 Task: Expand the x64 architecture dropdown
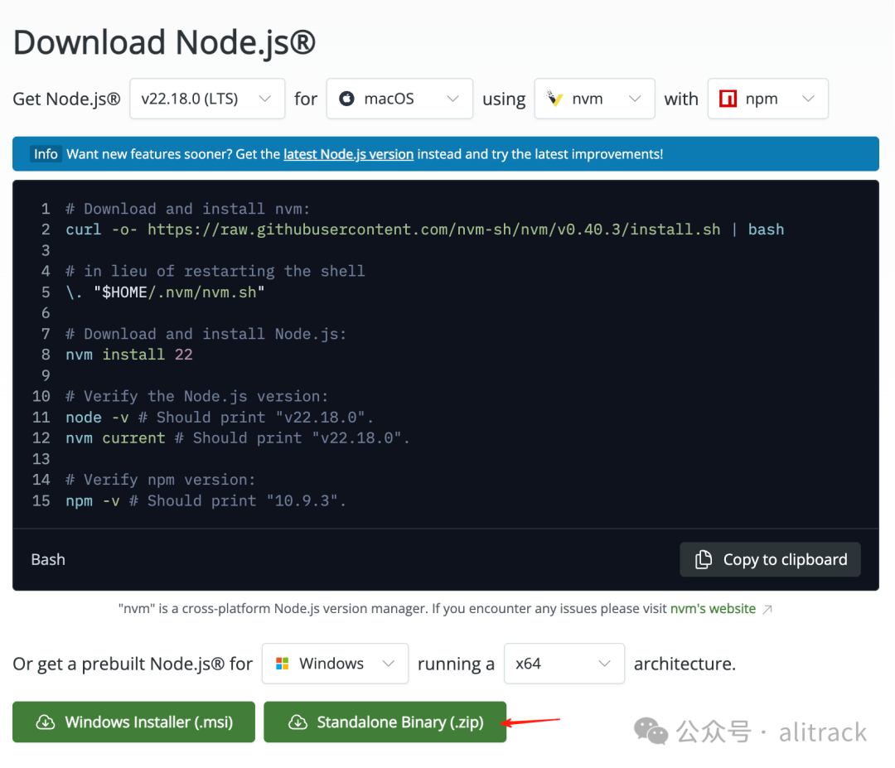(x=564, y=664)
